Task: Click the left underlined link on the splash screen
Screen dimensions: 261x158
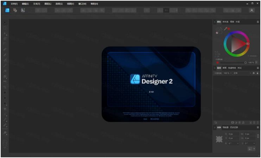Action: click(x=145, y=119)
